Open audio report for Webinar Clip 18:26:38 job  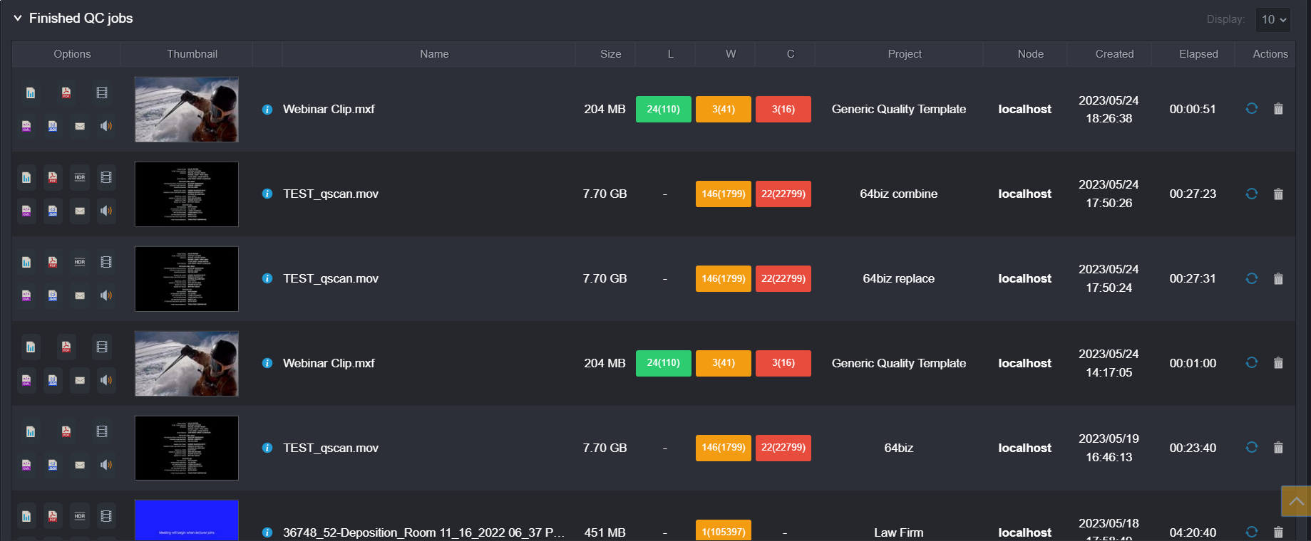[106, 126]
